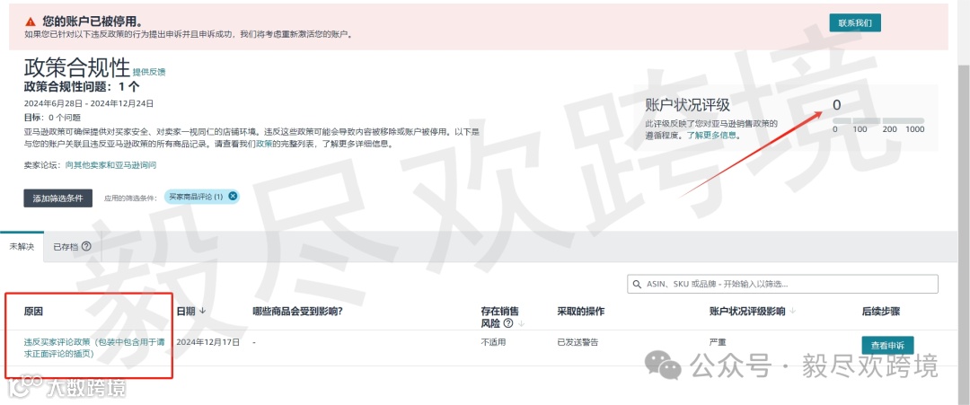Viewport: 970px width, 405px height.
Task: Open 向其他卖家和亚马逊询问 forum link
Action: pyautogui.click(x=110, y=166)
